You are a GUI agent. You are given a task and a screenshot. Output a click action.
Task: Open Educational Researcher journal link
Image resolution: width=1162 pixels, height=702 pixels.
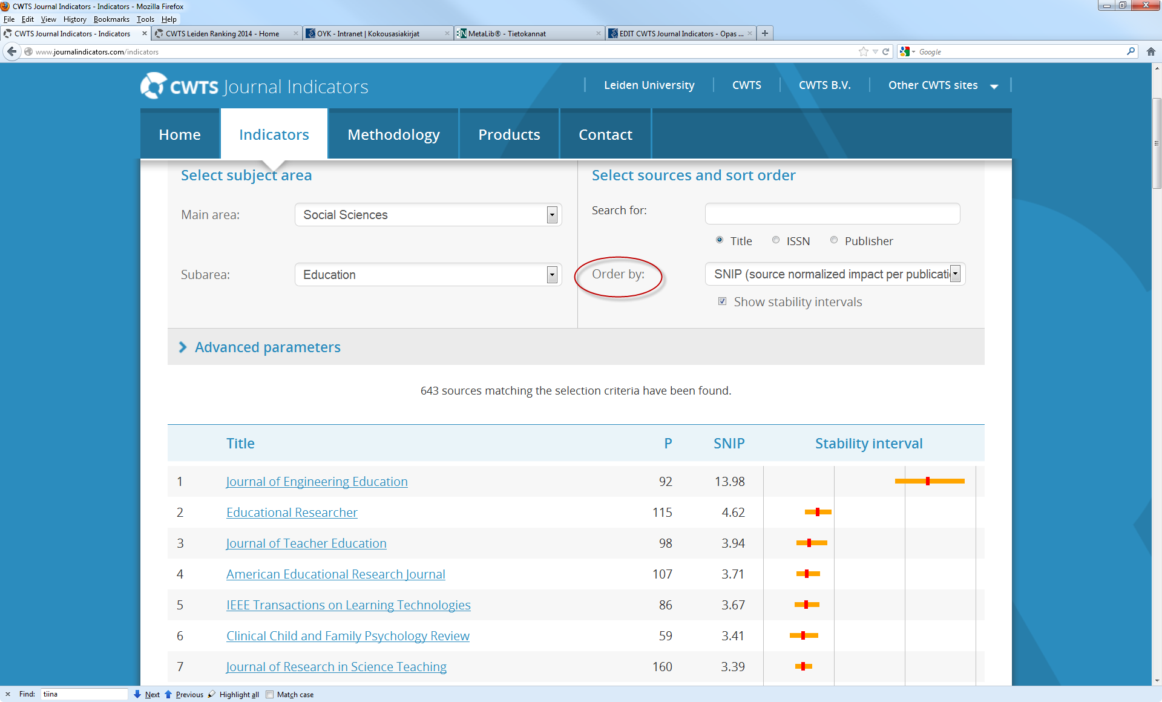point(292,513)
